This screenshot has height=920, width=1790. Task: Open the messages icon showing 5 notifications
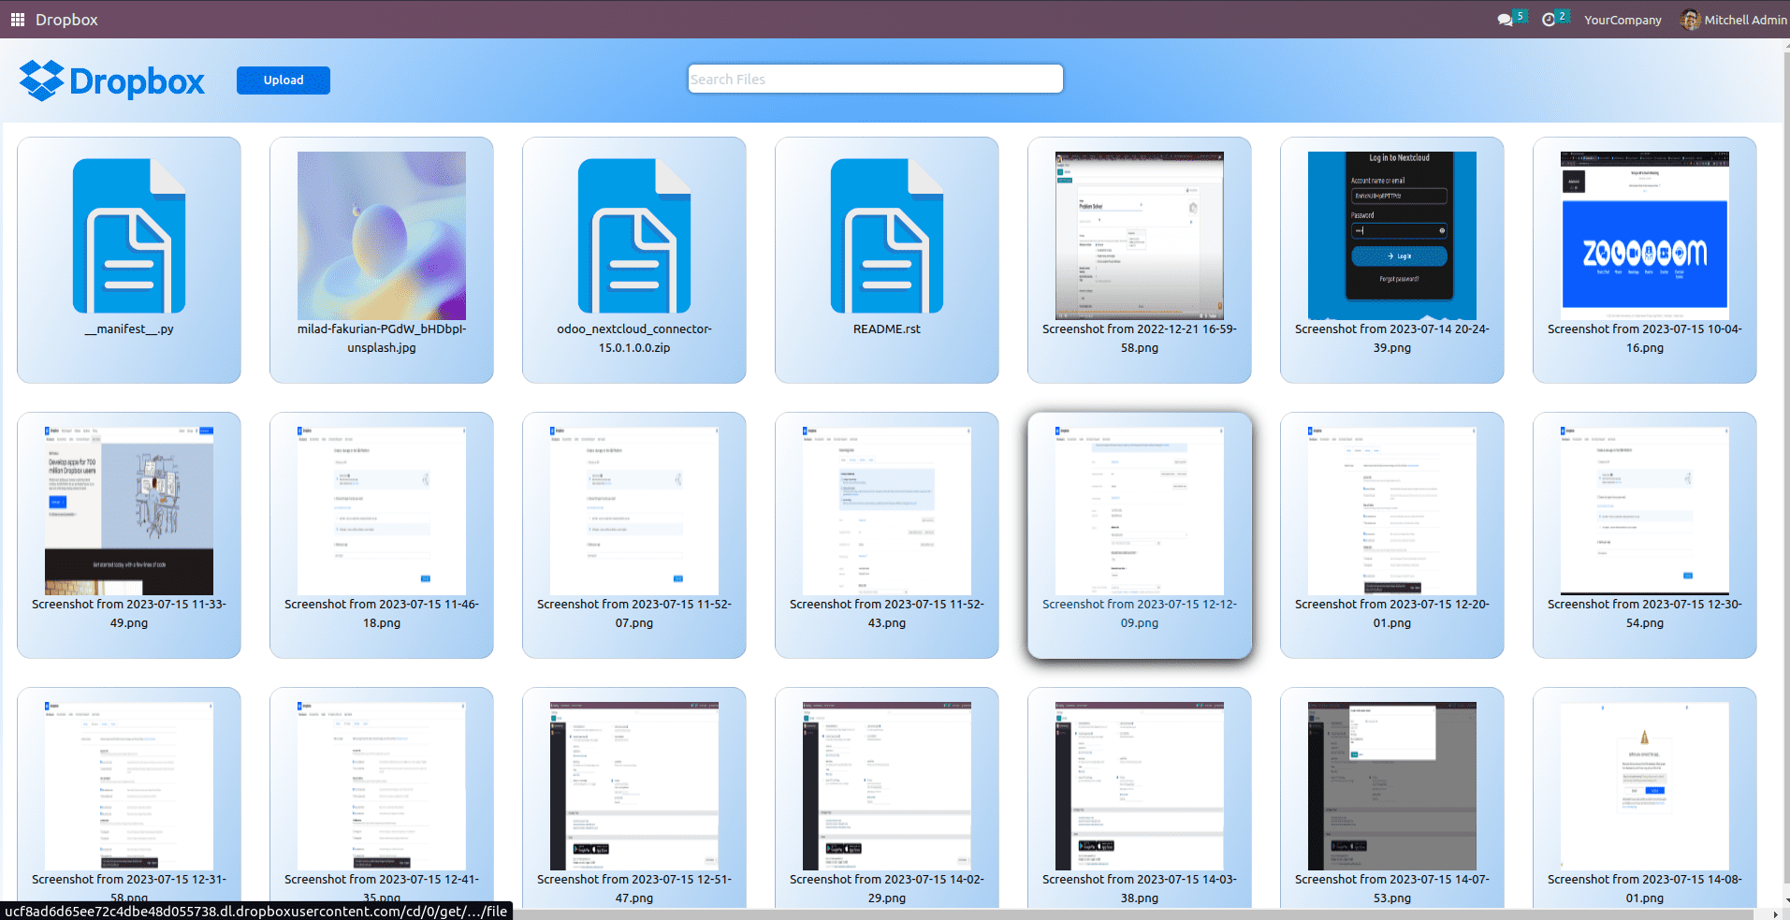coord(1506,19)
